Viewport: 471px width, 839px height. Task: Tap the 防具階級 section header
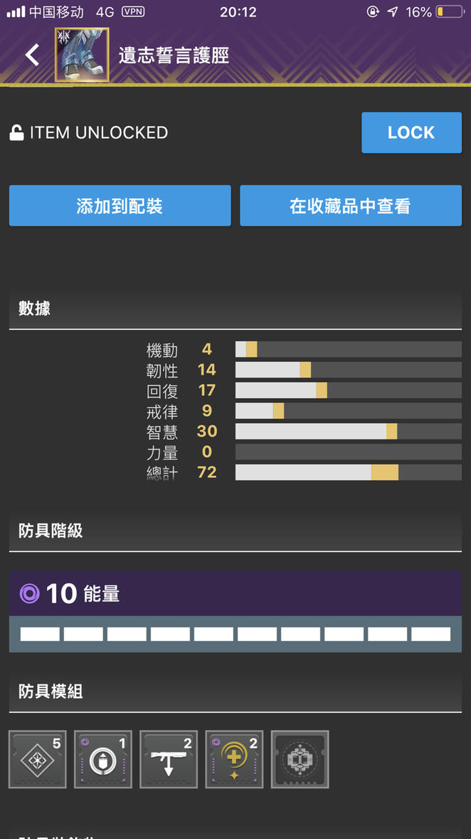click(235, 531)
